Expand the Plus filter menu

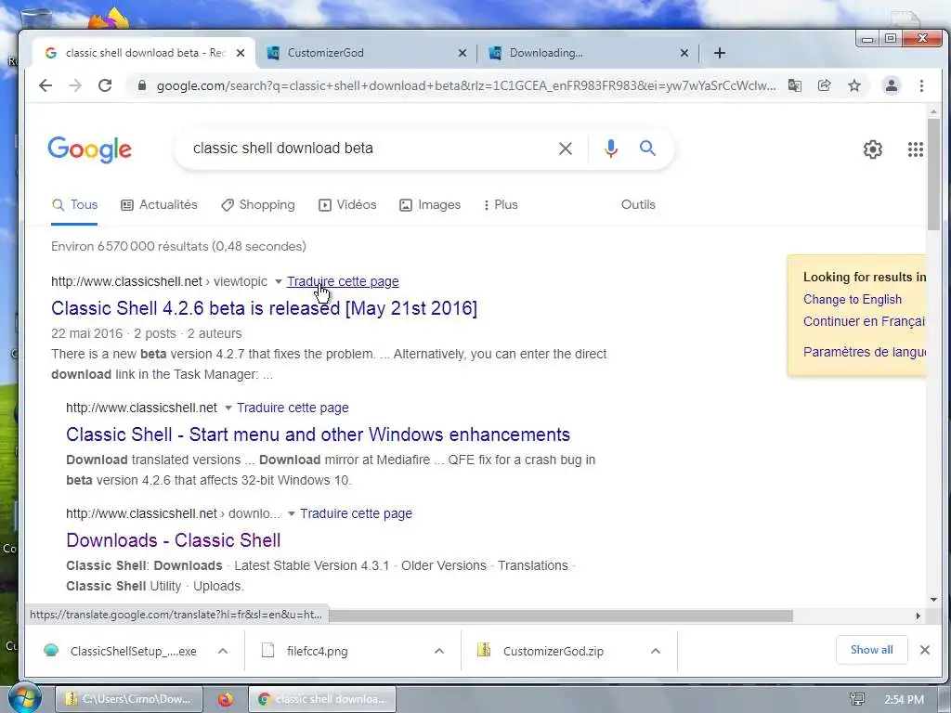tap(501, 205)
